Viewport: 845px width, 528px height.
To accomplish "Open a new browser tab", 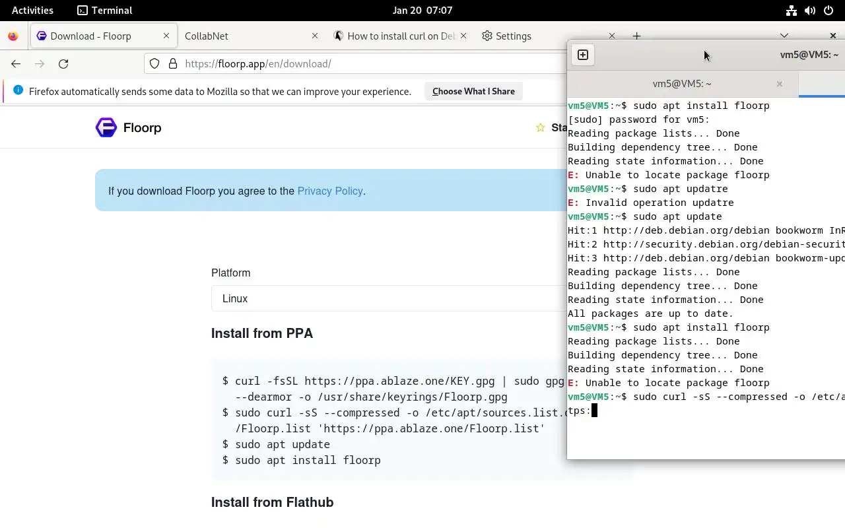I will (x=636, y=36).
